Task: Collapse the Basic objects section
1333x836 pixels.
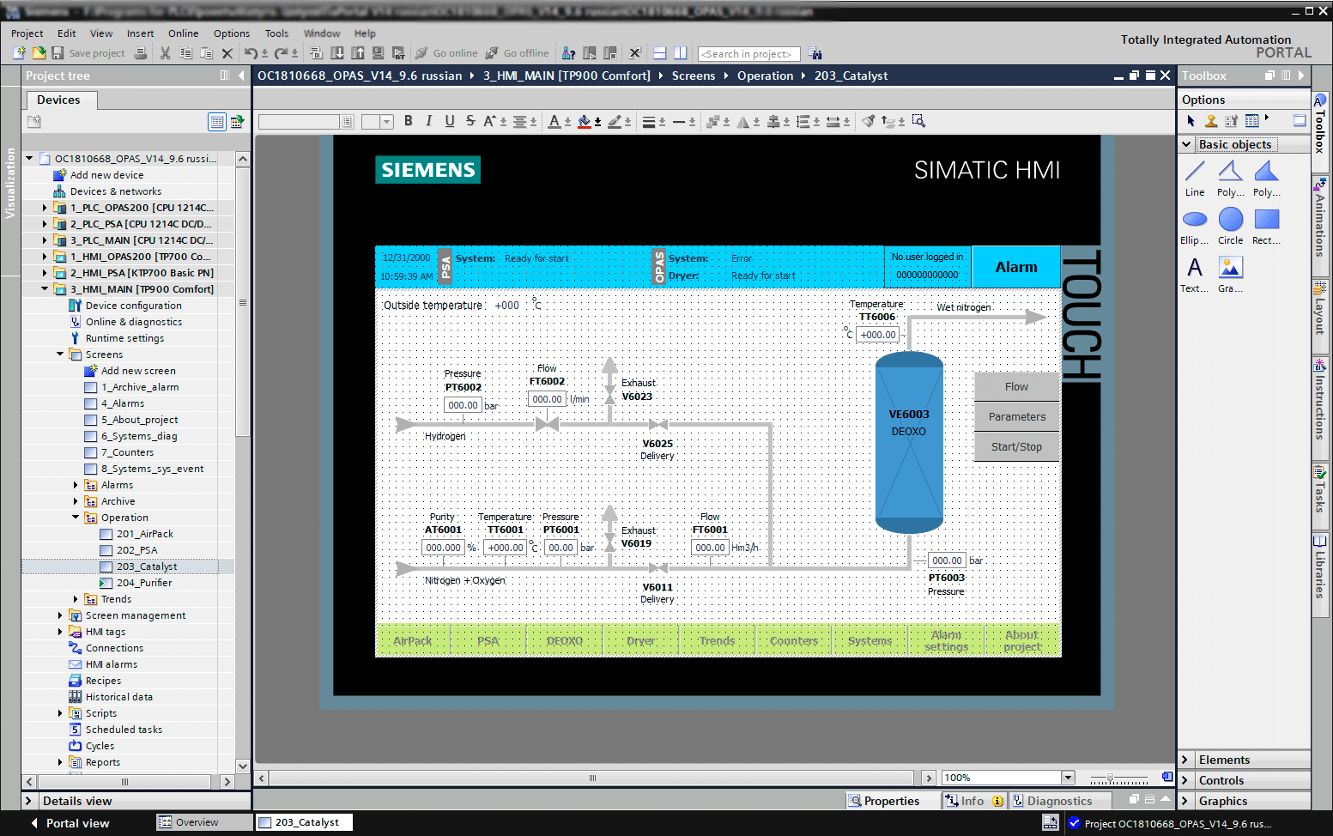Action: coord(1186,144)
